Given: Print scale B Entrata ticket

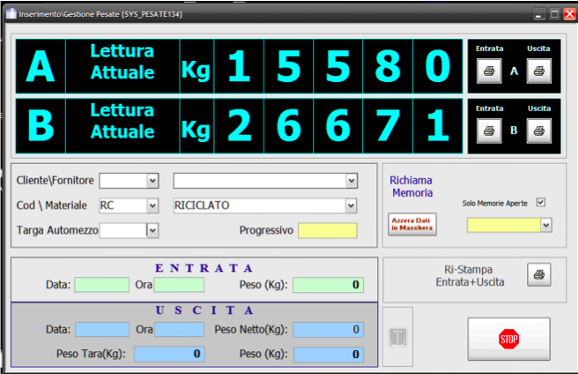Looking at the screenshot, I should tap(489, 131).
